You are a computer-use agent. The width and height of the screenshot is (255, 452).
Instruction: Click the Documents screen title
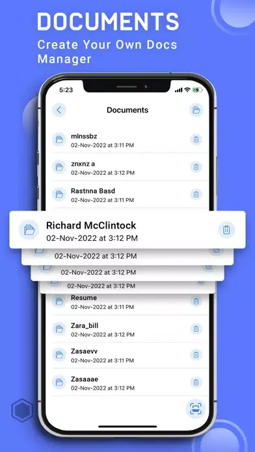tap(127, 110)
